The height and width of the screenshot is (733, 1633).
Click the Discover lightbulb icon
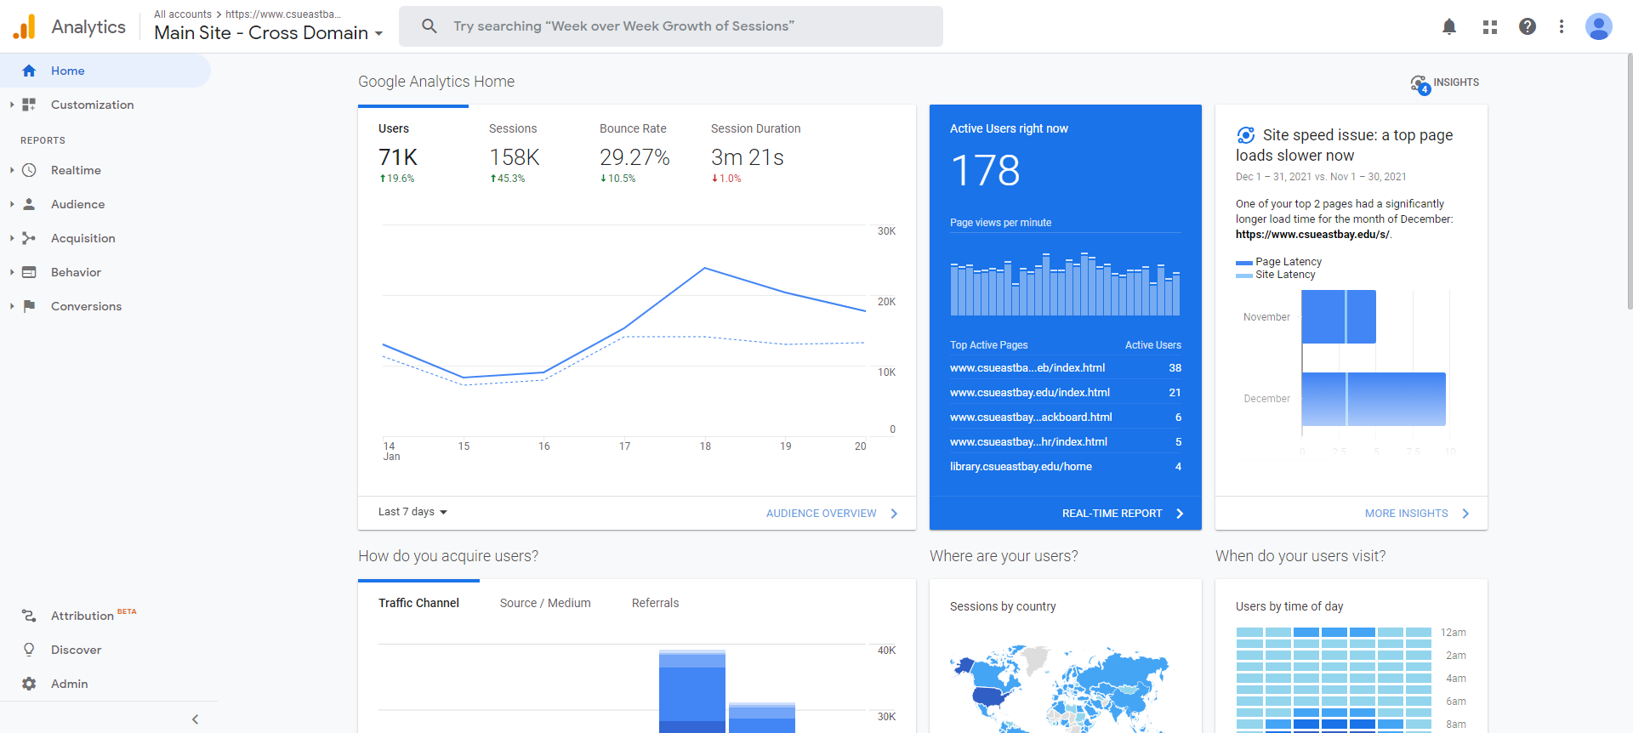29,650
